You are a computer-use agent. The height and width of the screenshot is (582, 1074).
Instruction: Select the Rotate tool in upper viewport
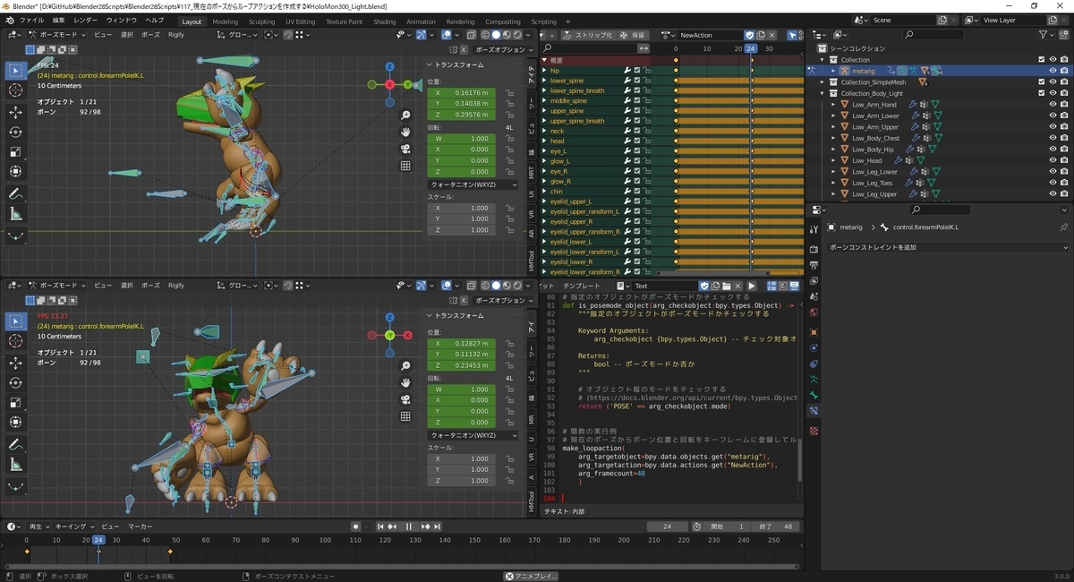[x=16, y=132]
